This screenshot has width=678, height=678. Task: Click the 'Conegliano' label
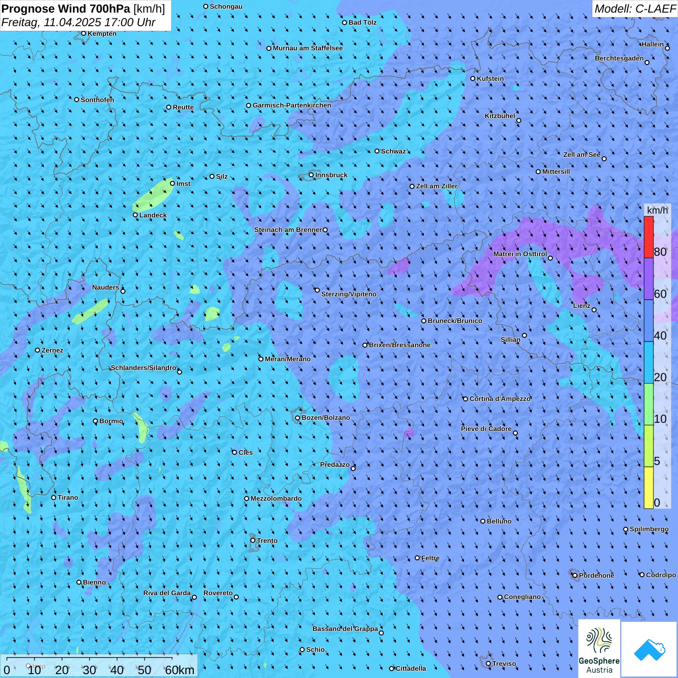[523, 597]
